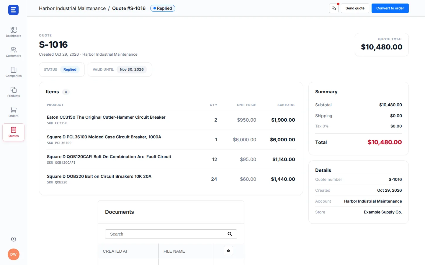425x265 pixels.
Task: Select the Square D QOB320 product name
Action: [99, 176]
